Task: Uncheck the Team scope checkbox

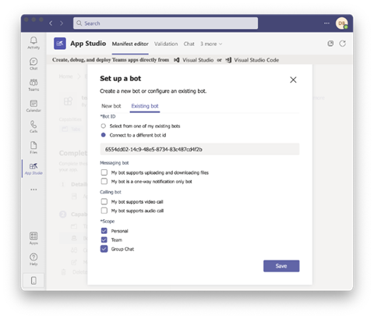Action: [104, 239]
